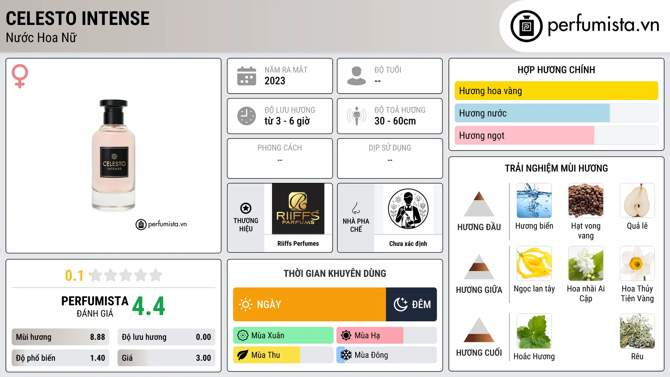
Task: Click the Hương đầu pyramid icon
Action: pyautogui.click(x=479, y=204)
